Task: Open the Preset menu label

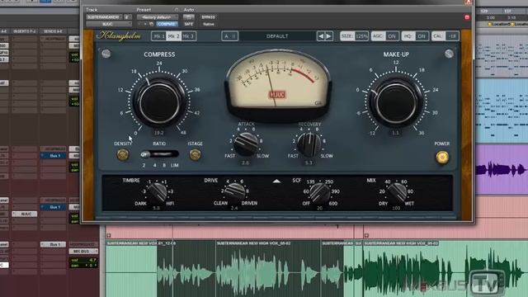Action: tap(144, 10)
